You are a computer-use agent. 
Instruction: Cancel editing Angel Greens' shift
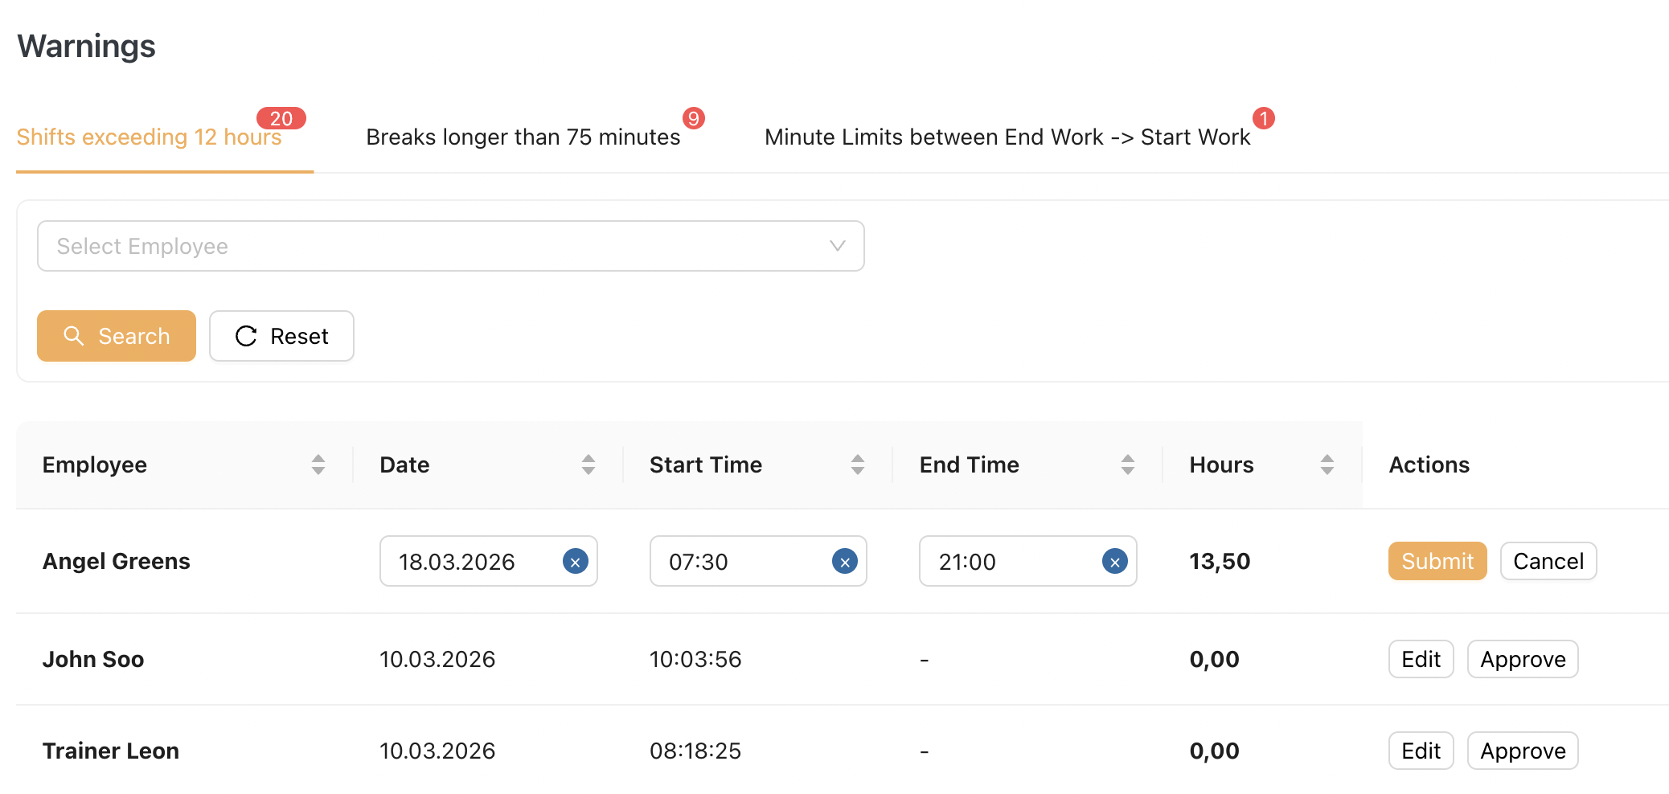point(1548,561)
